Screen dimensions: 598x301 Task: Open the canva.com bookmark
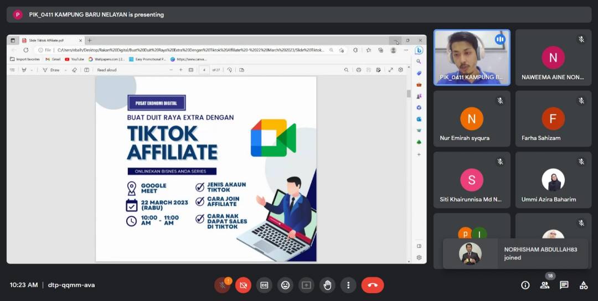189,59
